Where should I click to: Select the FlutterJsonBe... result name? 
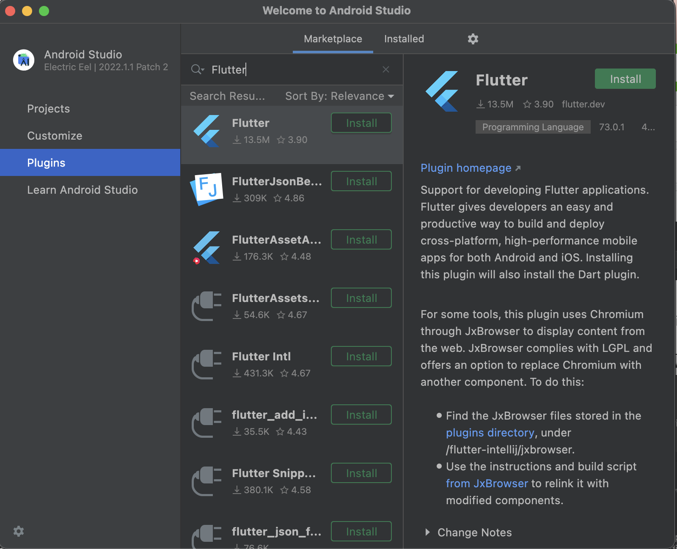pos(277,181)
